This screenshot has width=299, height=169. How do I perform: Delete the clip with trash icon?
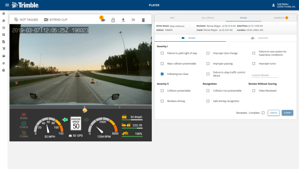143,20
